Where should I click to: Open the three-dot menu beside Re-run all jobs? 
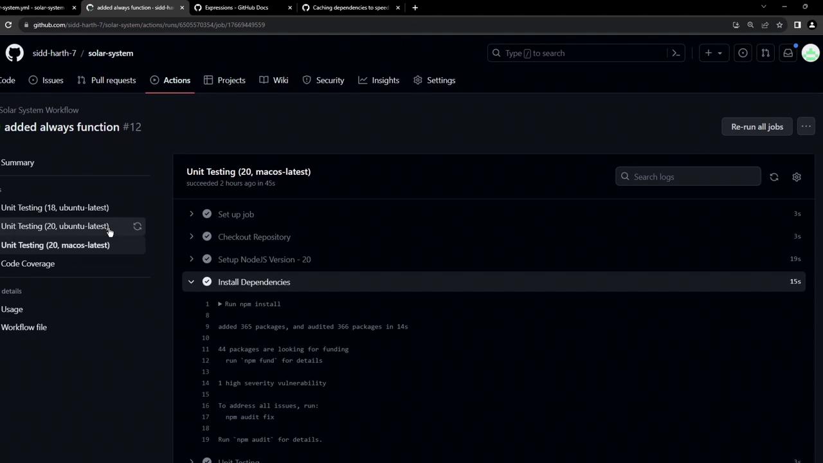[806, 127]
